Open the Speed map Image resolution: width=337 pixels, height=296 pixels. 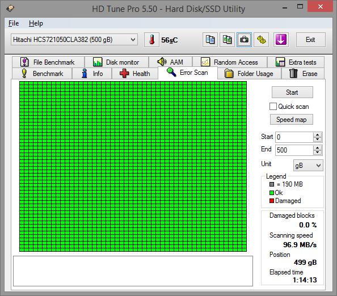292,120
